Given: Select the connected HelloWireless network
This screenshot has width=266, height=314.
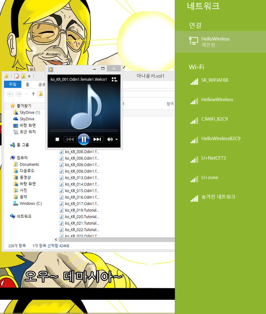Looking at the screenshot, I should (221, 42).
